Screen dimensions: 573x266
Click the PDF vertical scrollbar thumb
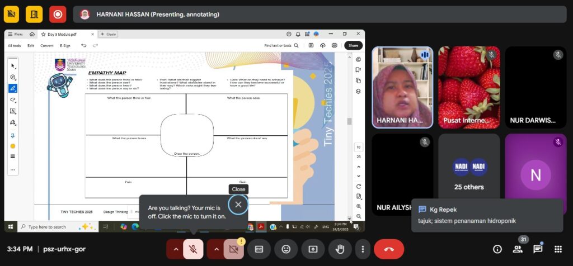pyautogui.click(x=349, y=121)
